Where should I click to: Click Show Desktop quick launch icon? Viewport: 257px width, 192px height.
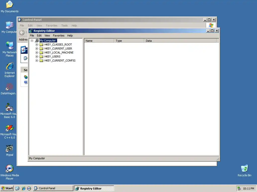coord(17,188)
